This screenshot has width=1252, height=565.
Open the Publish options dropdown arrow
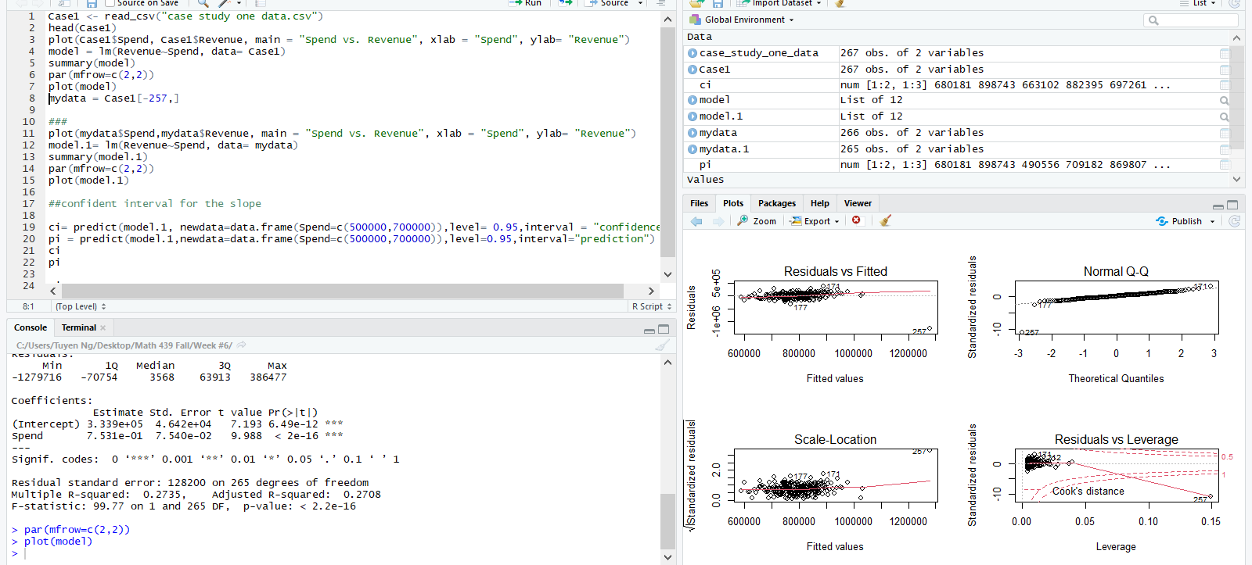tap(1213, 222)
